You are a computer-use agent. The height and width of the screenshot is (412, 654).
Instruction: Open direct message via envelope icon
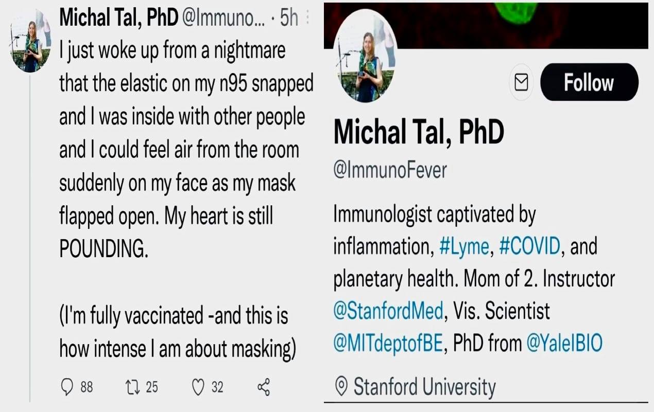point(522,82)
